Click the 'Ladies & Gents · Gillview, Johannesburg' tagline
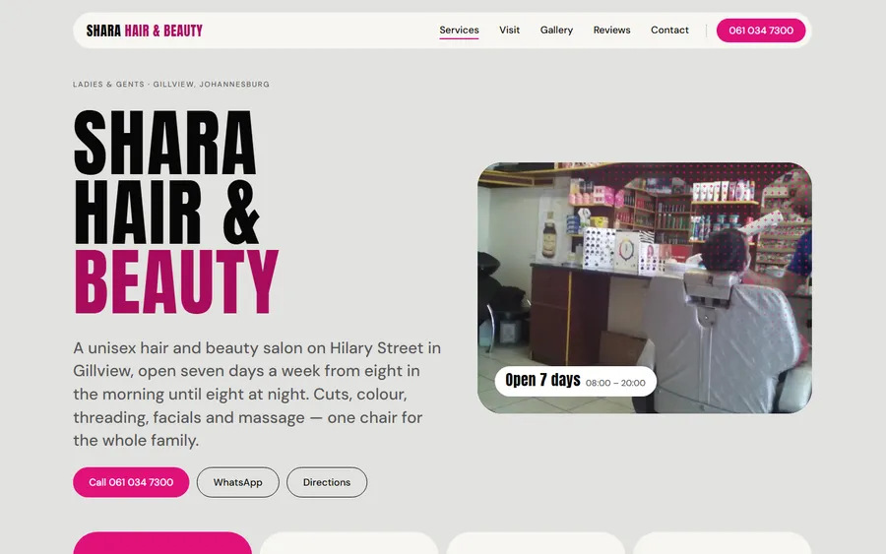Screen dimensions: 886x554 pyautogui.click(x=171, y=85)
